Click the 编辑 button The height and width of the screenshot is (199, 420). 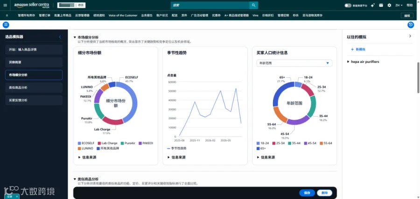[407, 16]
